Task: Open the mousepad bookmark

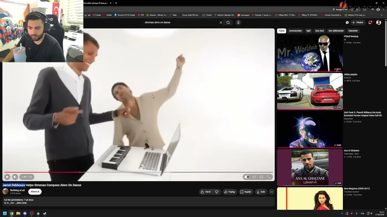Action: coord(243,15)
